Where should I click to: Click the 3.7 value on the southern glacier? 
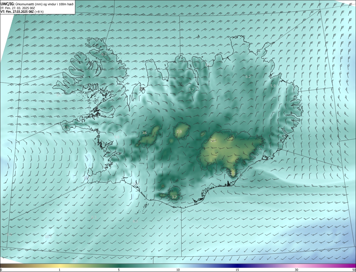174,197
